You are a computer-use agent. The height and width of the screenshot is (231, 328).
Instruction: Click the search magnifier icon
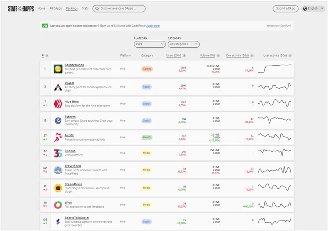tap(97, 9)
